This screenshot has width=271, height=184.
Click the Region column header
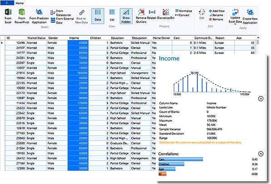(x=224, y=38)
